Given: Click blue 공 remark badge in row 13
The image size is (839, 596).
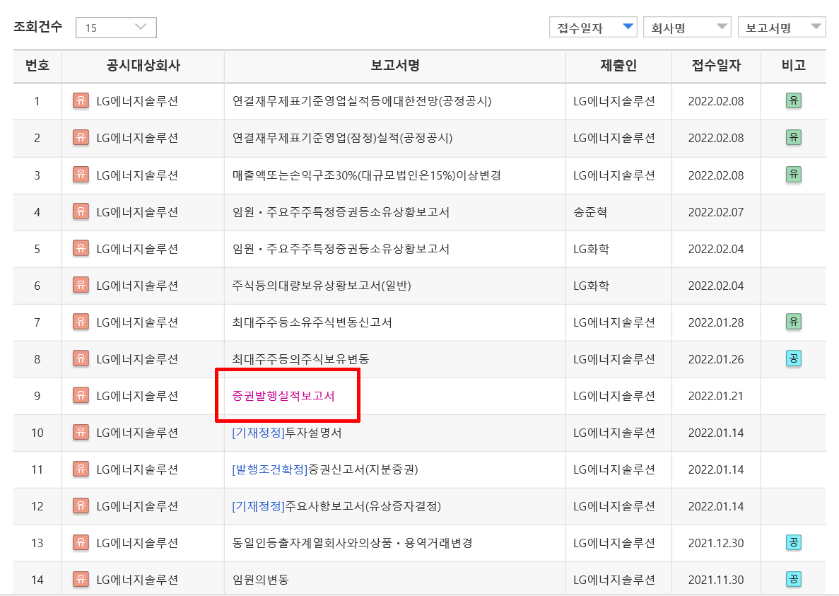Looking at the screenshot, I should [794, 542].
